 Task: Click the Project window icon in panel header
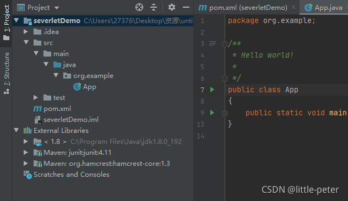[x=21, y=8]
